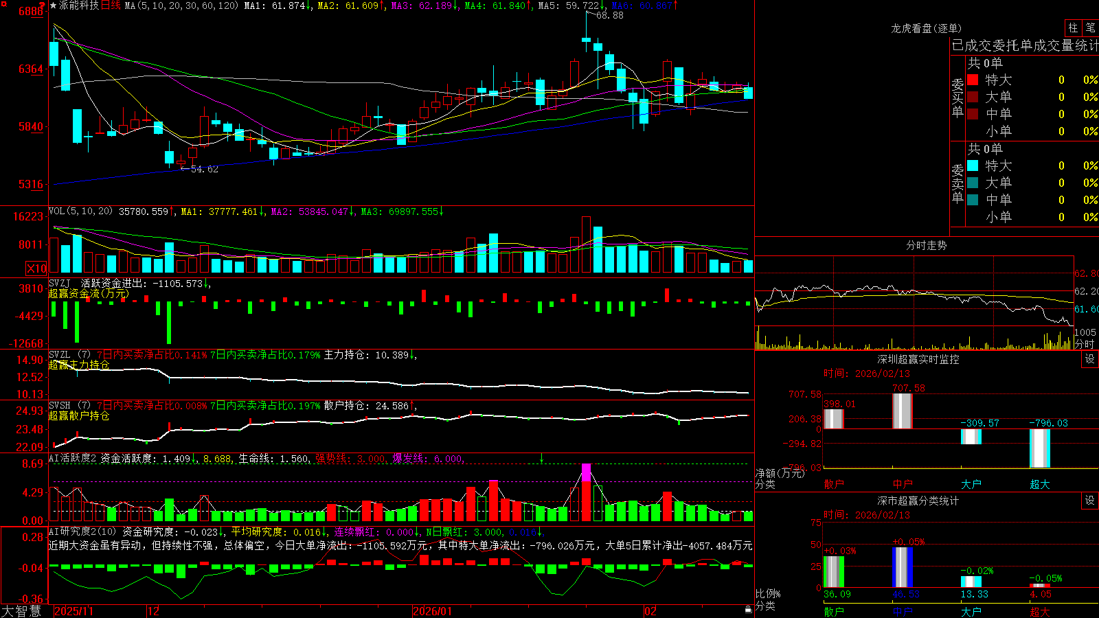Click the 6888 price axis label
The height and width of the screenshot is (618, 1099).
coord(31,11)
